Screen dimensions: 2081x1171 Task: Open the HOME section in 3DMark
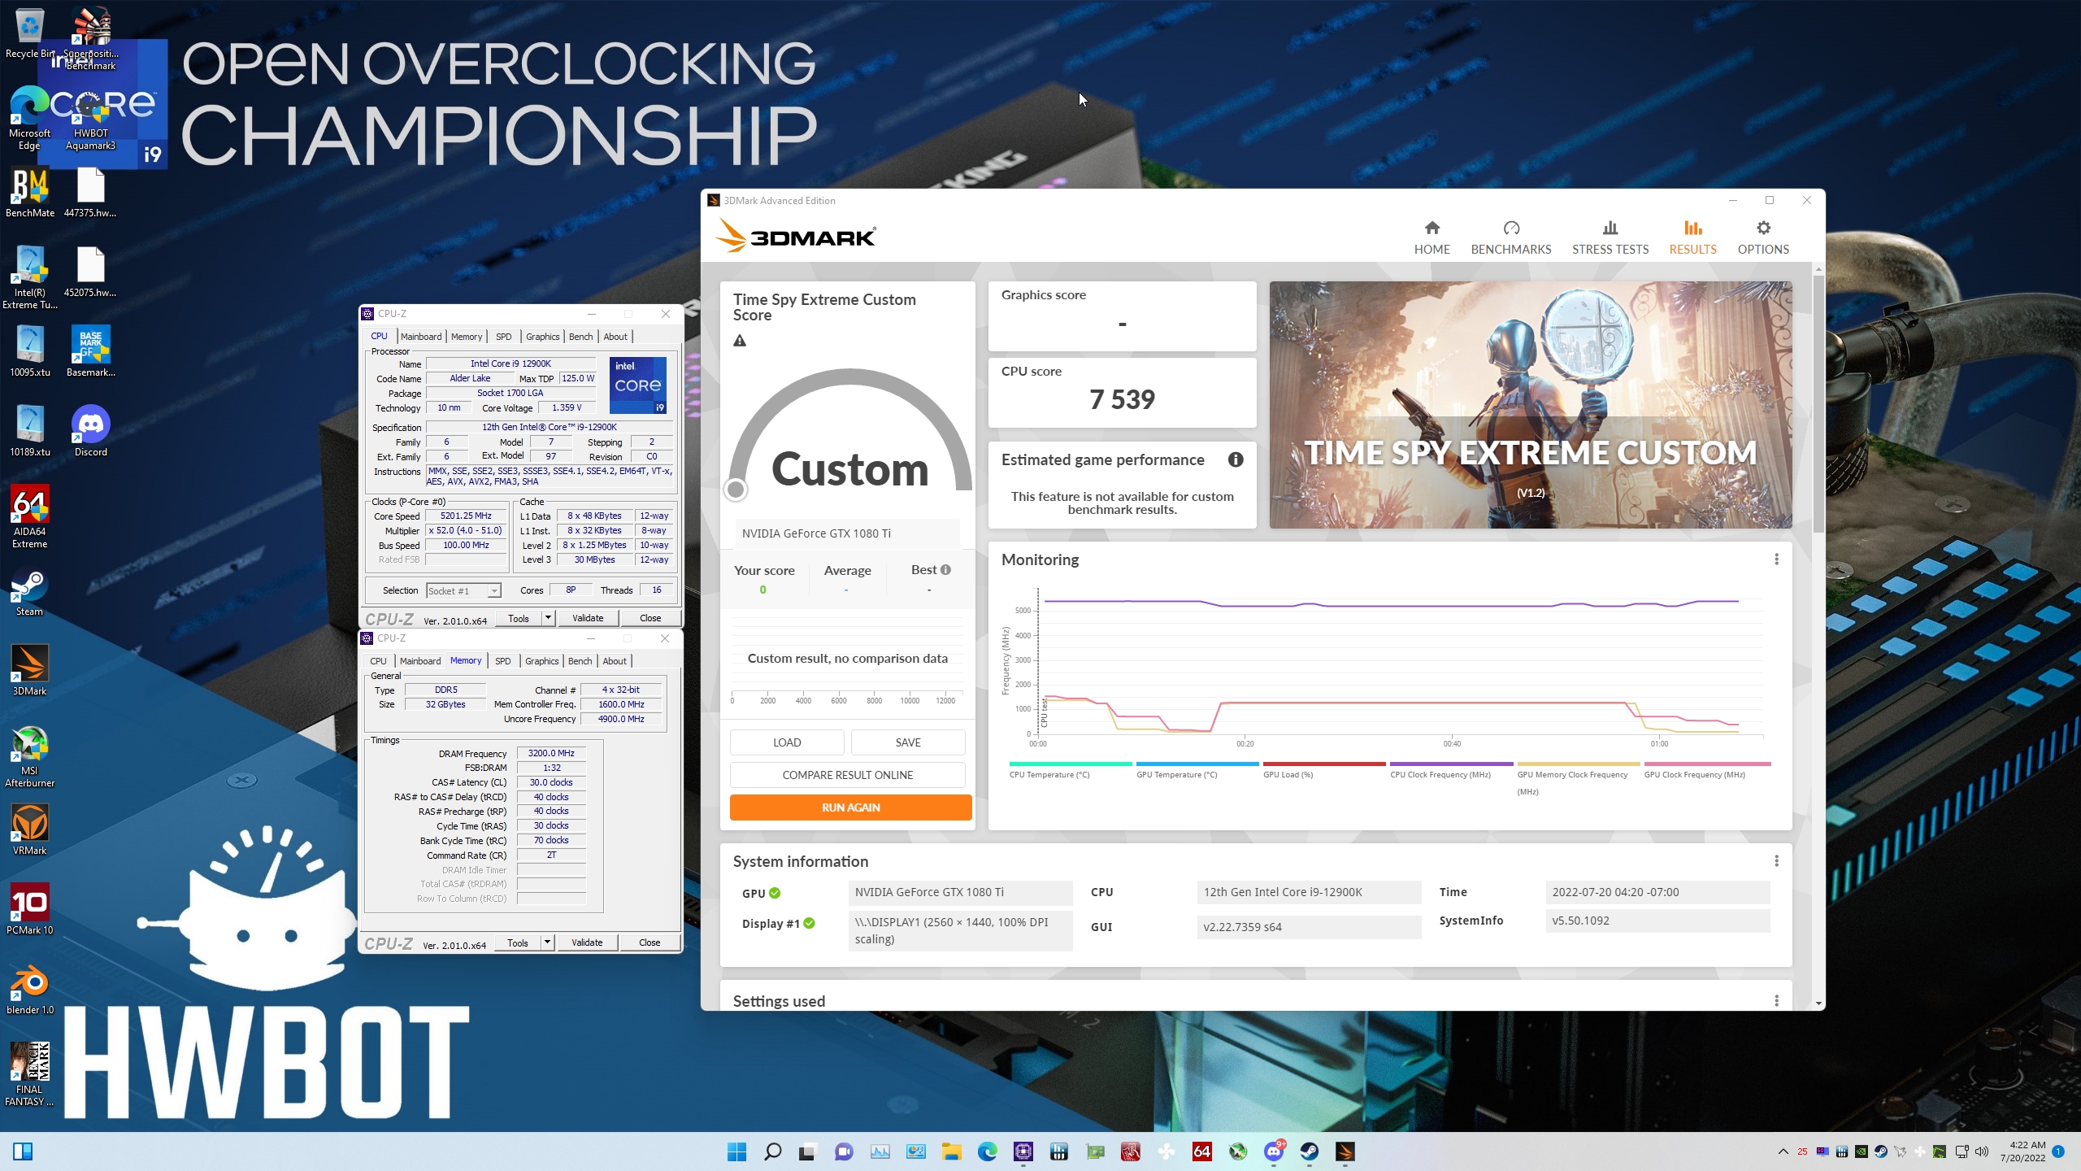point(1432,237)
